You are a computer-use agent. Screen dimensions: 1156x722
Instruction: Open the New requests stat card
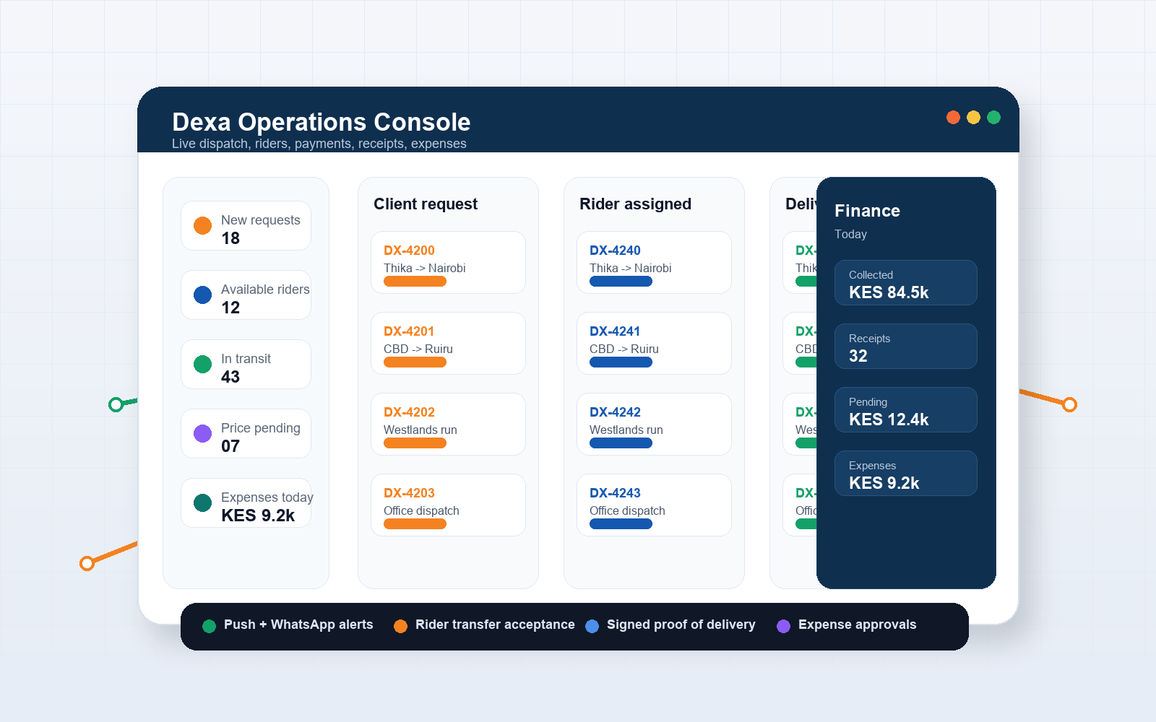coord(246,225)
